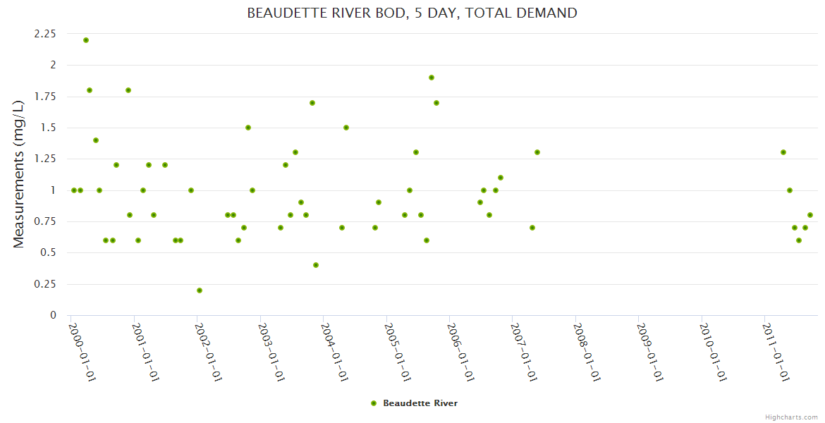Click the green legend marker dot
The image size is (825, 423).
[374, 403]
